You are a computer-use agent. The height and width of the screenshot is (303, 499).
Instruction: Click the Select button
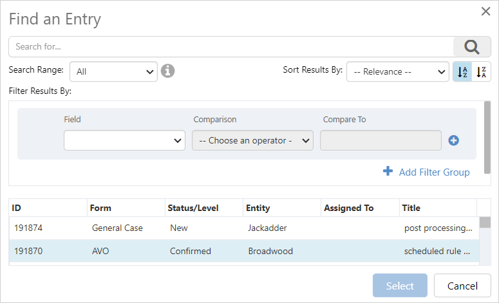(x=400, y=286)
